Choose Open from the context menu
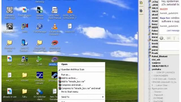181x102 pixels. coord(81,64)
